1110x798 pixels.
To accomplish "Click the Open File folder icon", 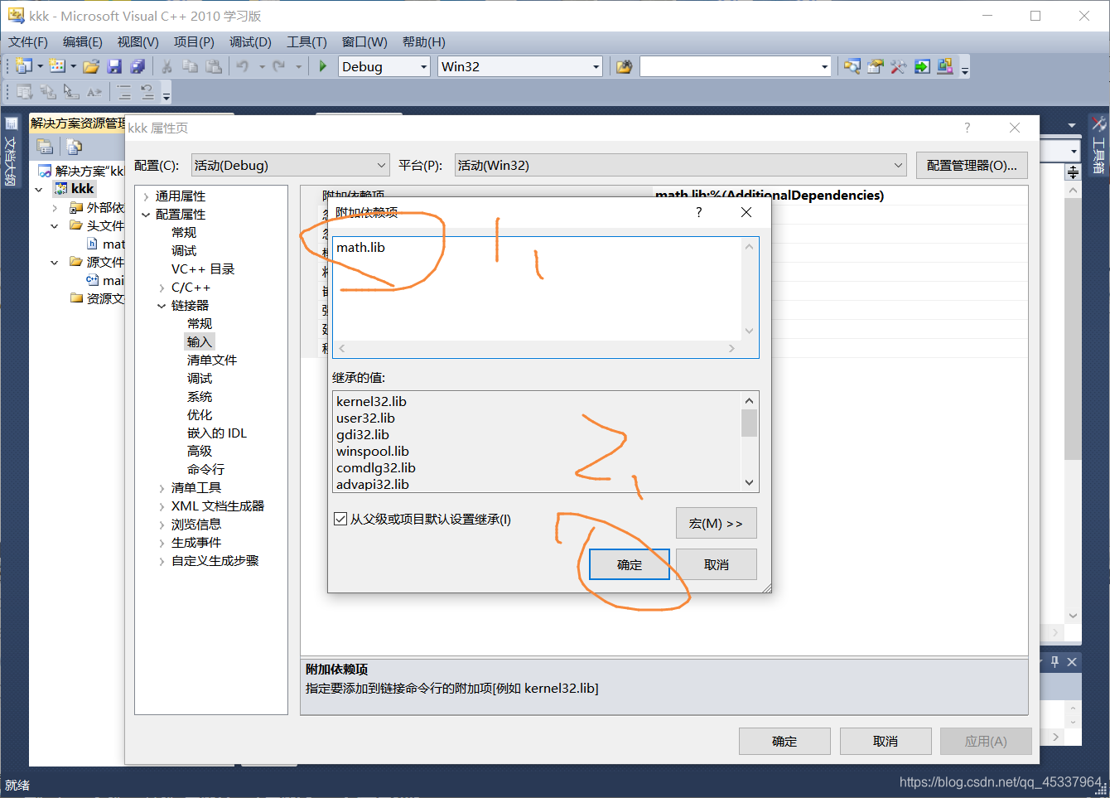I will point(91,66).
